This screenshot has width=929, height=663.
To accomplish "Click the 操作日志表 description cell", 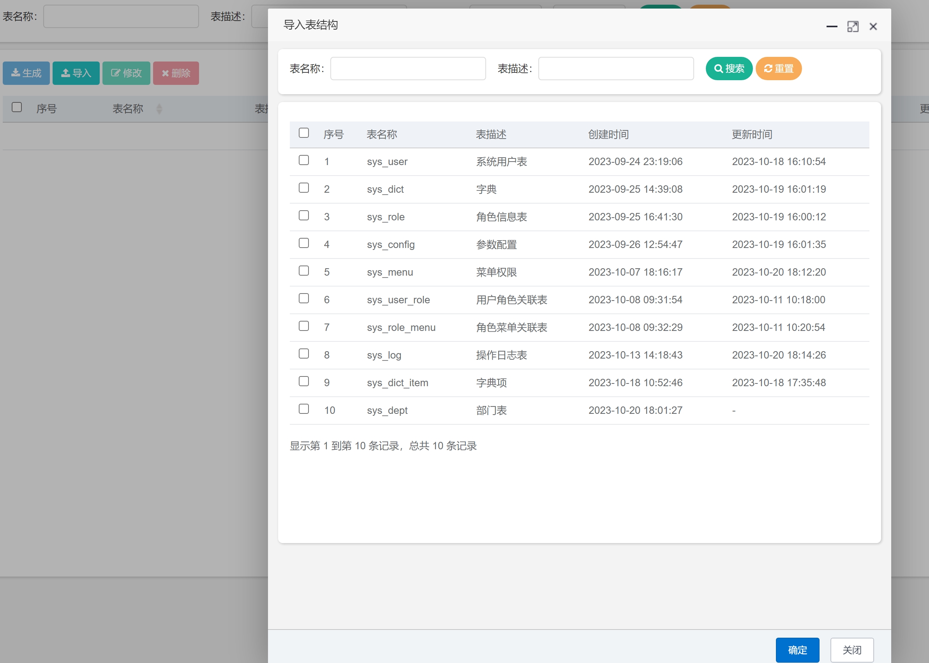I will tap(501, 355).
